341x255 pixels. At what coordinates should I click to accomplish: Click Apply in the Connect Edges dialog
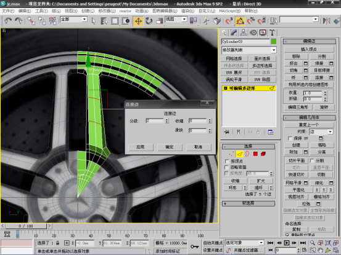[x=140, y=147]
